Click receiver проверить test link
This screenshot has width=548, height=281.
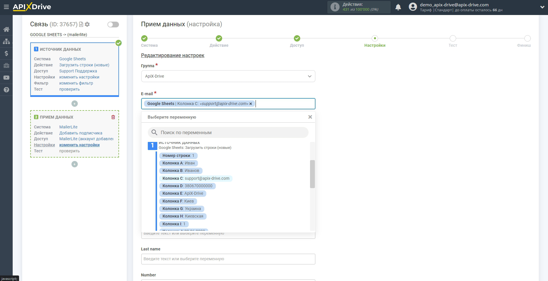69,151
